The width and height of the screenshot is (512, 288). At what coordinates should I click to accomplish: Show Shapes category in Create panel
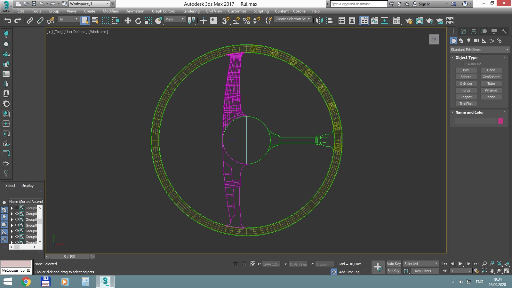[x=461, y=41]
